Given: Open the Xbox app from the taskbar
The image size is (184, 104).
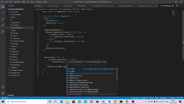Looking at the screenshot, I should click(x=97, y=101).
